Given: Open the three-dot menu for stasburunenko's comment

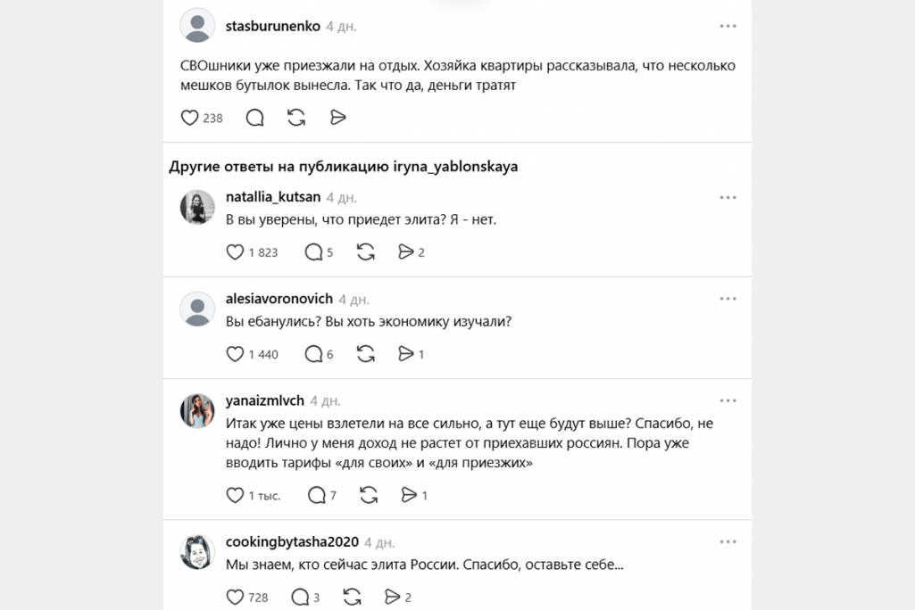Looking at the screenshot, I should 728,26.
